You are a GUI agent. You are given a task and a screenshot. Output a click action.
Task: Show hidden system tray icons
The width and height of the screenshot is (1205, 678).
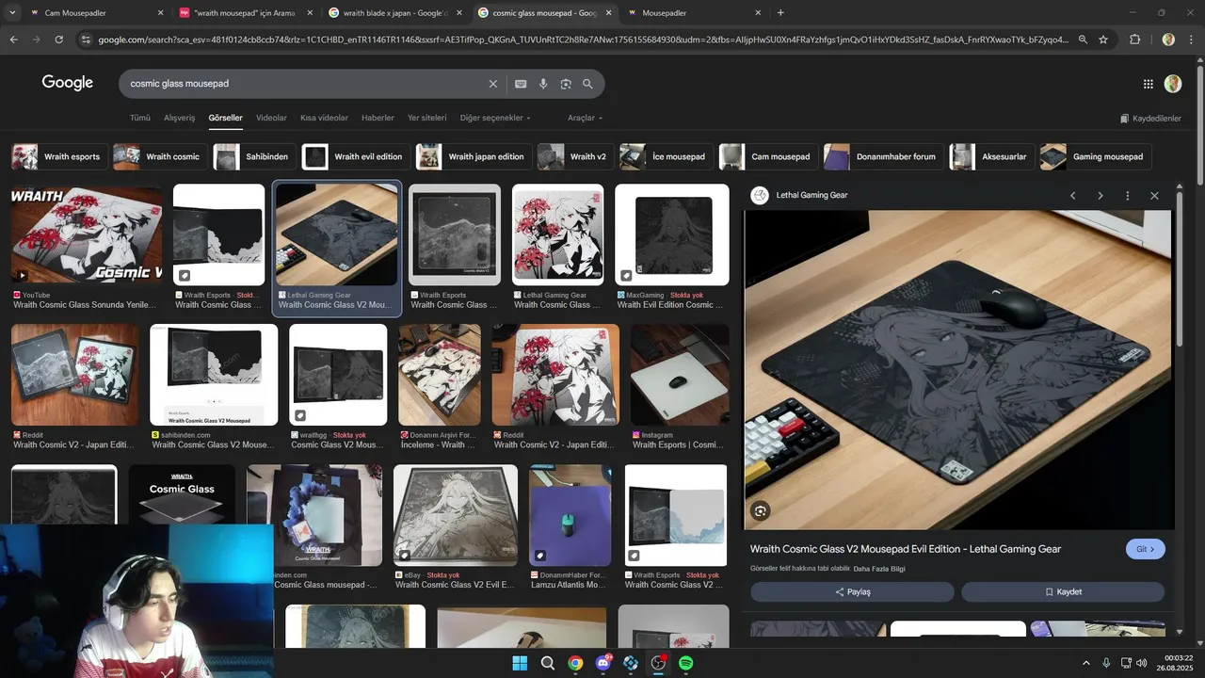[x=1085, y=663]
